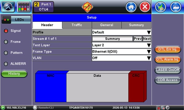Click the OTL Alarm Inj. button
This screenshot has width=184, height=110.
(x=167, y=60)
